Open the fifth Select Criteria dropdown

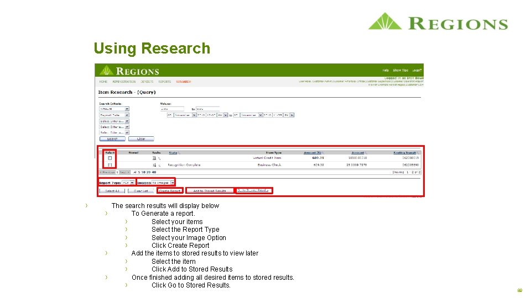[114, 133]
